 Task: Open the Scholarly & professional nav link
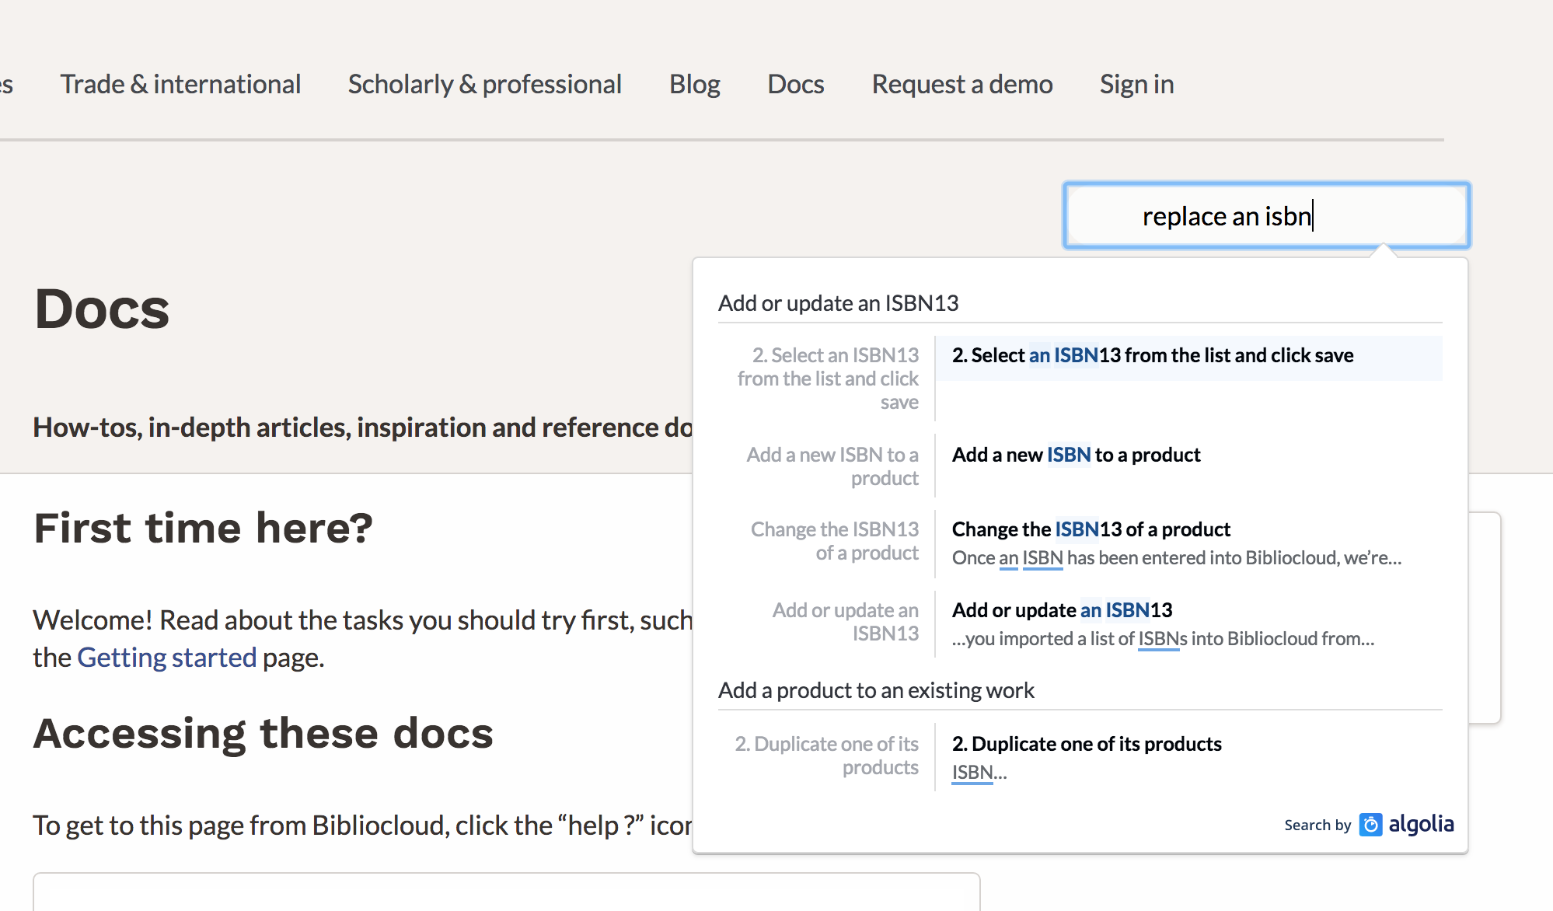pyautogui.click(x=484, y=84)
